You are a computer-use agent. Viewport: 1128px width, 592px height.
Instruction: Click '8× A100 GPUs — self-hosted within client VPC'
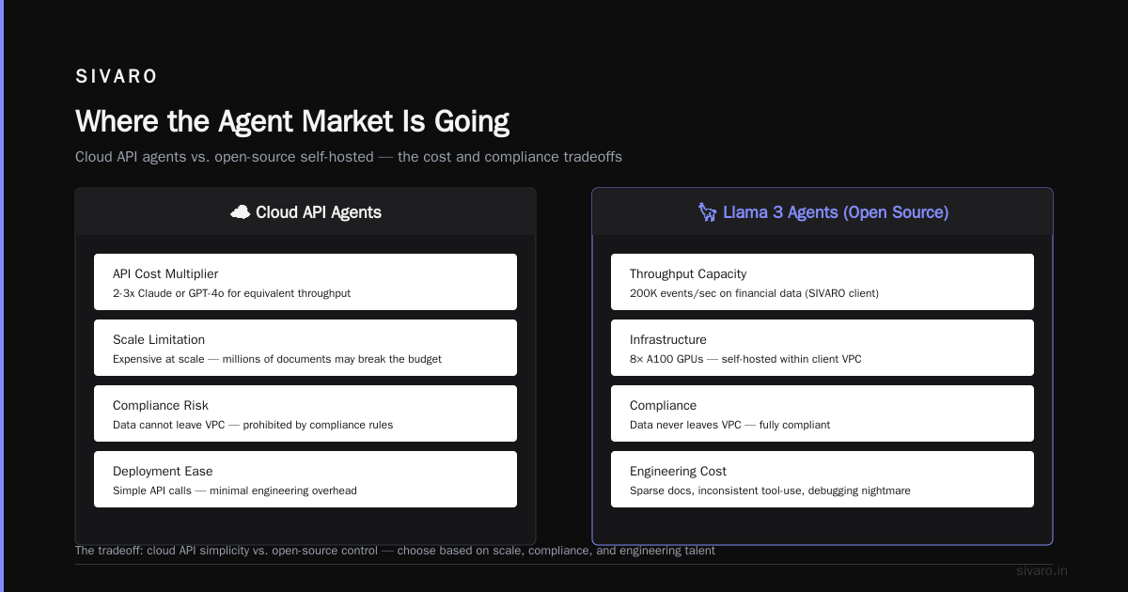pos(745,359)
